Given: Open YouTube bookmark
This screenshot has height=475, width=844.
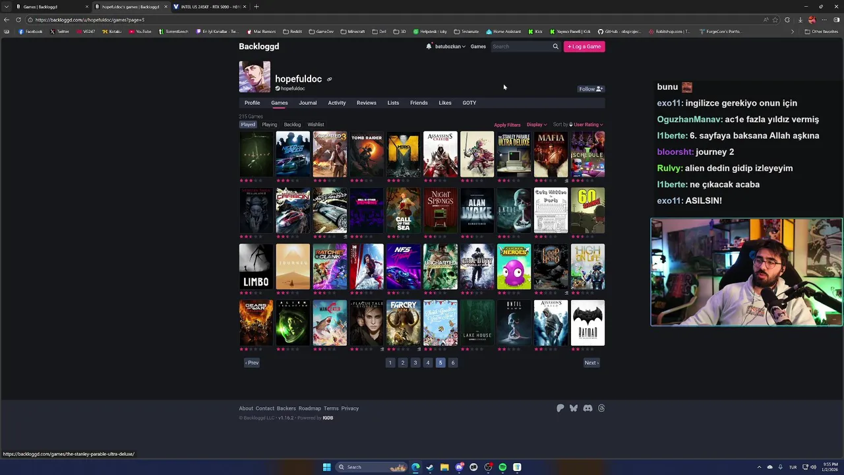Looking at the screenshot, I should coord(140,32).
